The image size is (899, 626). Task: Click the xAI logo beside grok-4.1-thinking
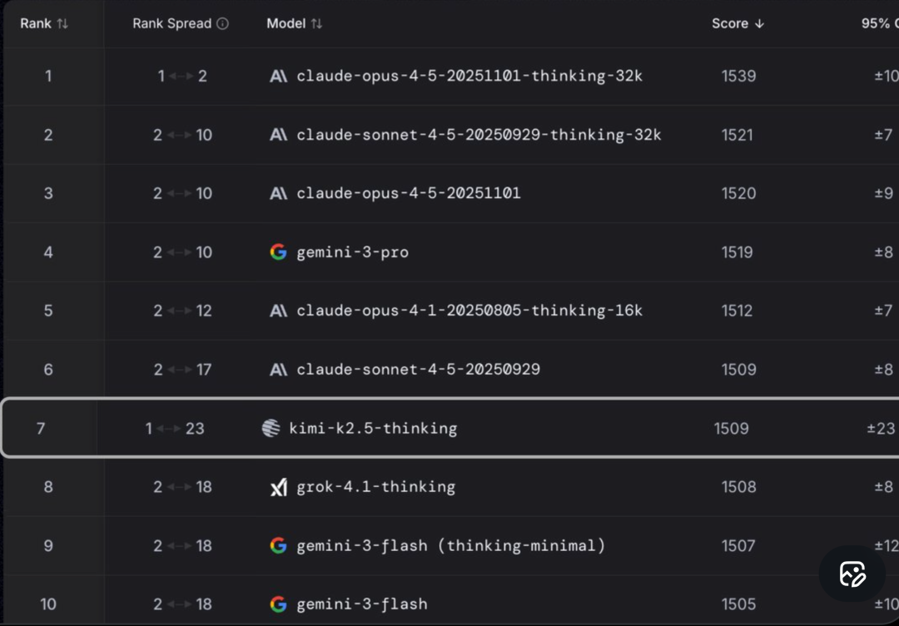click(279, 487)
